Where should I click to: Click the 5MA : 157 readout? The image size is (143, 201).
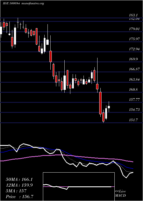(x=16, y=191)
